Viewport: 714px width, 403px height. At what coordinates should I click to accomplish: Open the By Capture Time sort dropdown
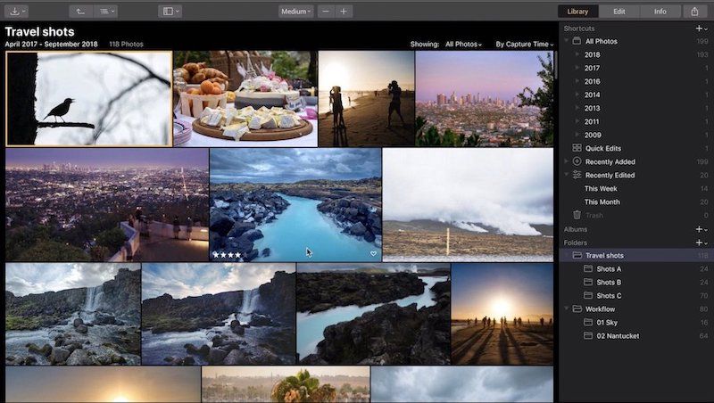click(525, 44)
